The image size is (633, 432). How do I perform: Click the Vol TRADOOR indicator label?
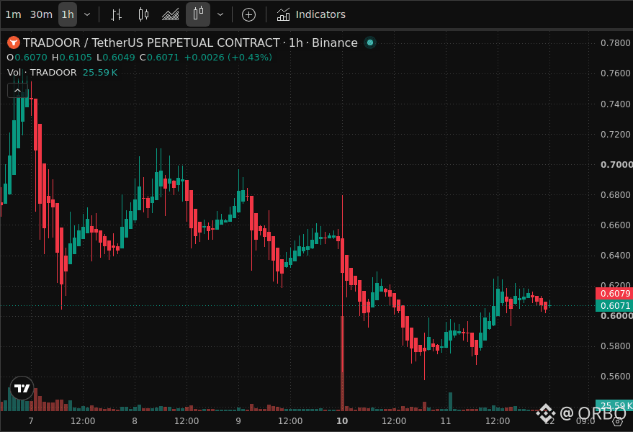coord(42,72)
